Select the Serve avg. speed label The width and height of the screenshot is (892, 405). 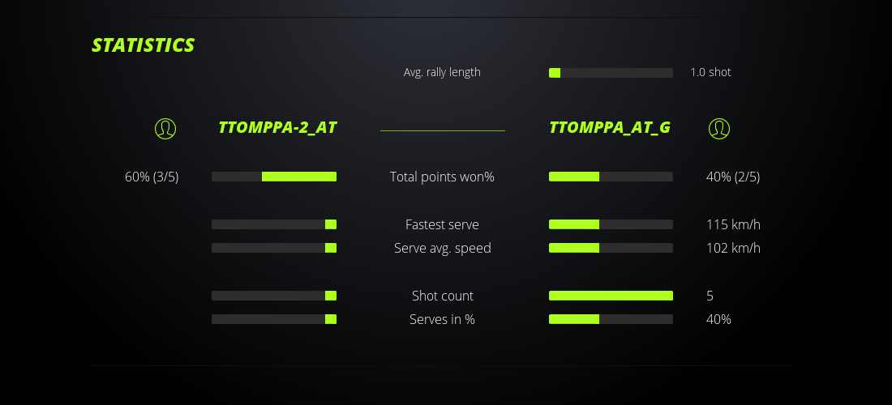tap(442, 248)
